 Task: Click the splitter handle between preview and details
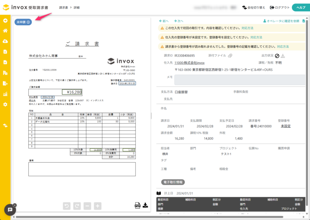151,116
